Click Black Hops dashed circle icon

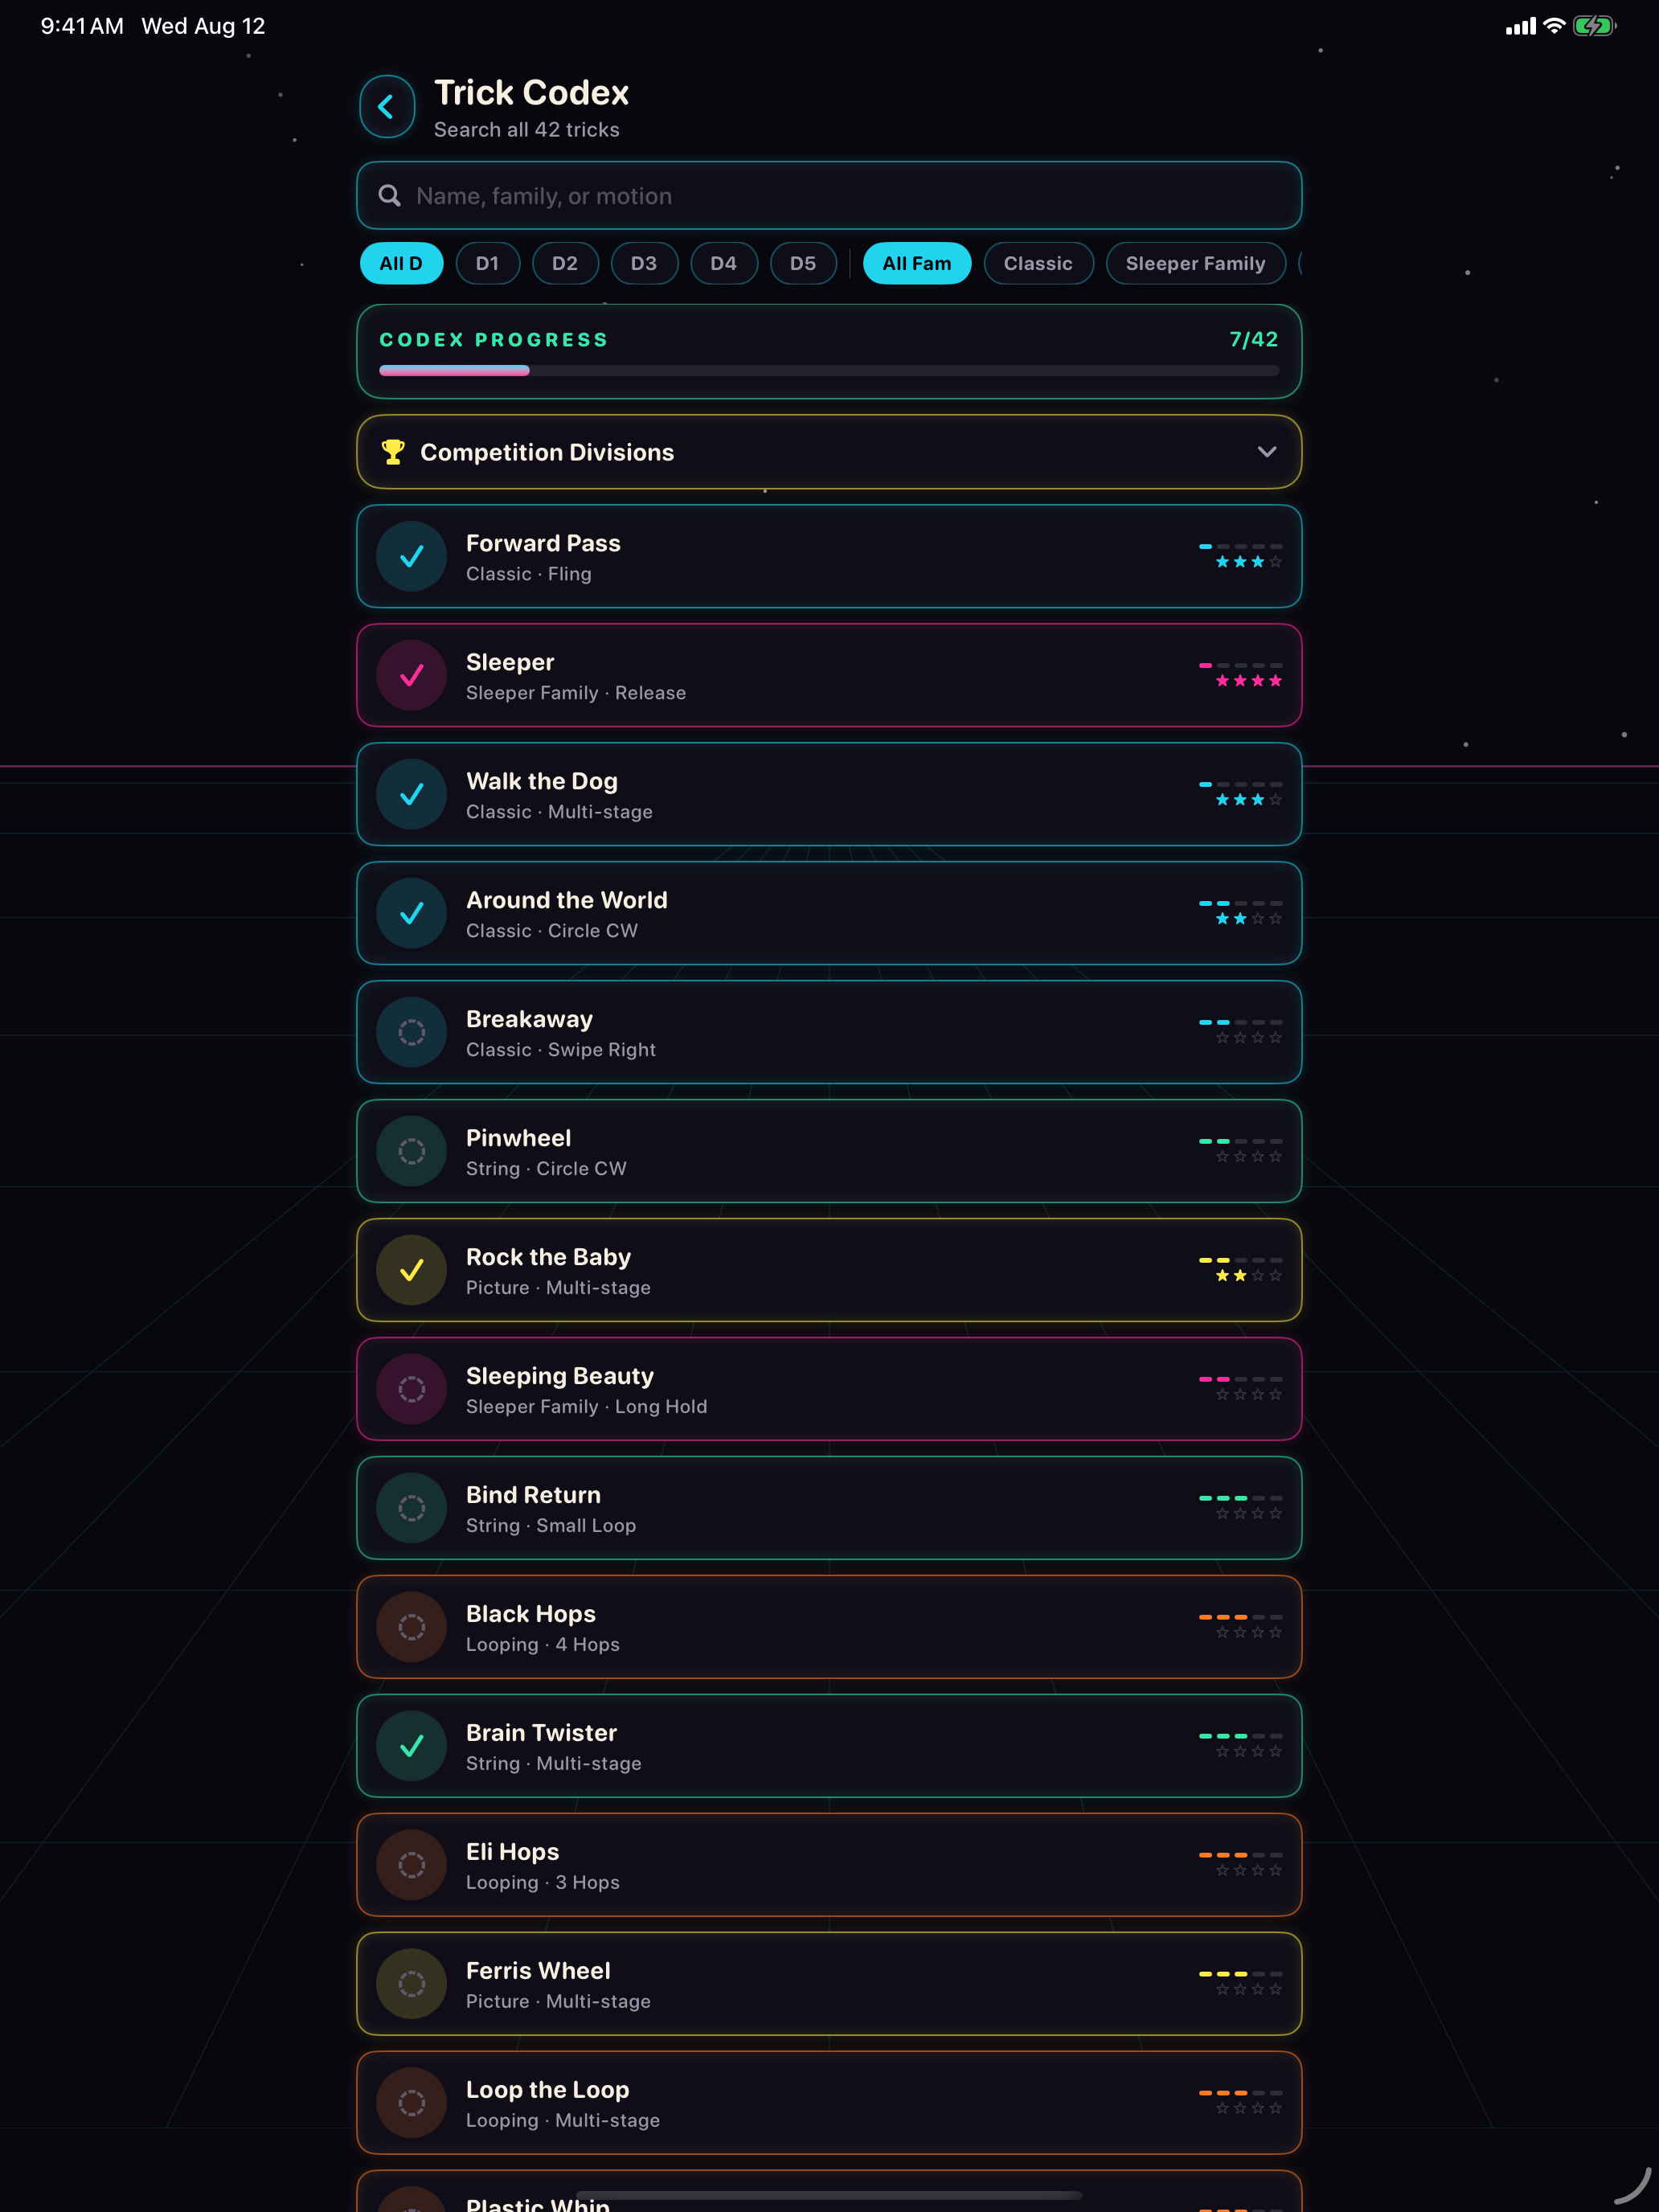(412, 1627)
